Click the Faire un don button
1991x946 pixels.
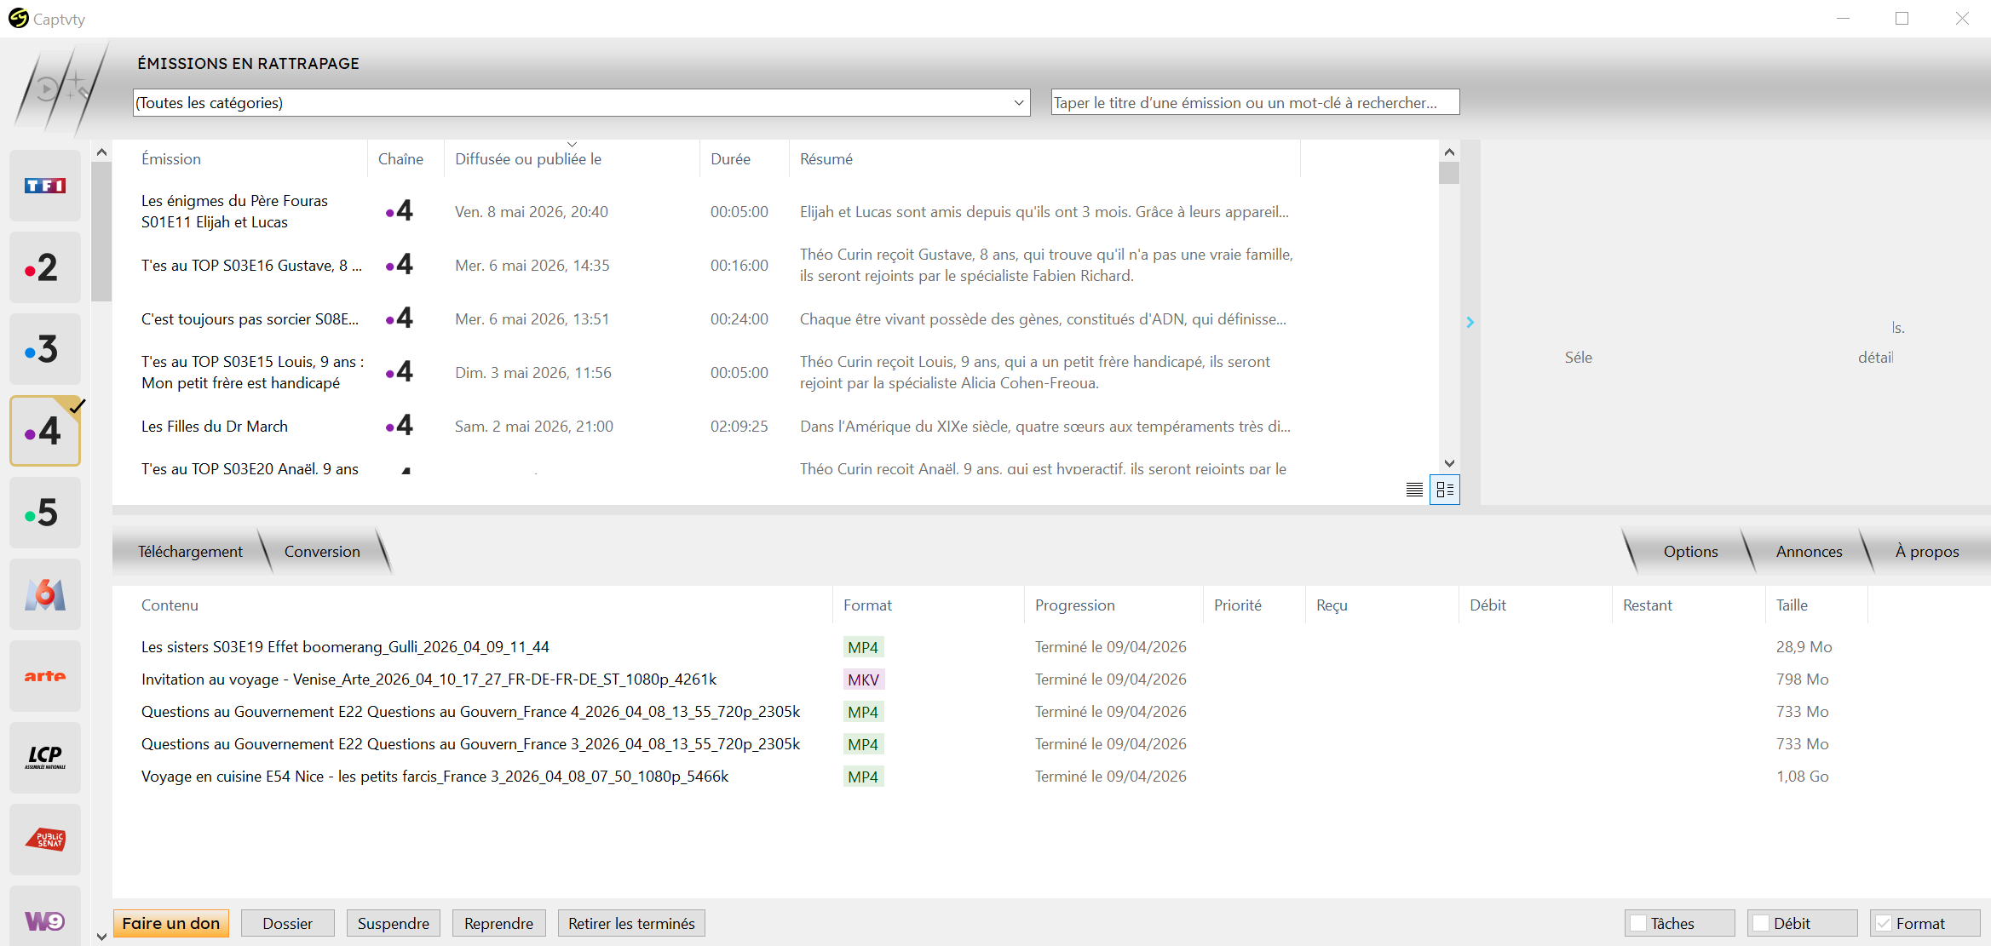point(170,923)
